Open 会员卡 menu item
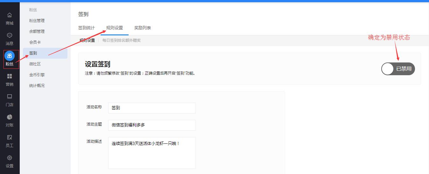Screen dimensions: 429x174 [x=35, y=42]
